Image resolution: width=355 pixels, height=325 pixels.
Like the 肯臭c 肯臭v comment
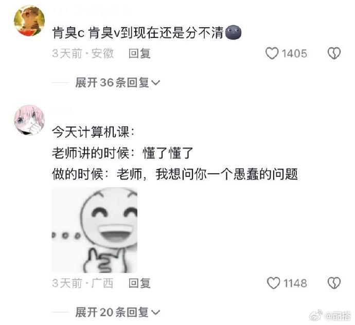272,53
